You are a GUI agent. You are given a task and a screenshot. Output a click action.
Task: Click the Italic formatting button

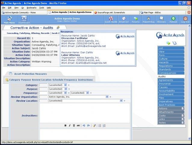pos(70,125)
